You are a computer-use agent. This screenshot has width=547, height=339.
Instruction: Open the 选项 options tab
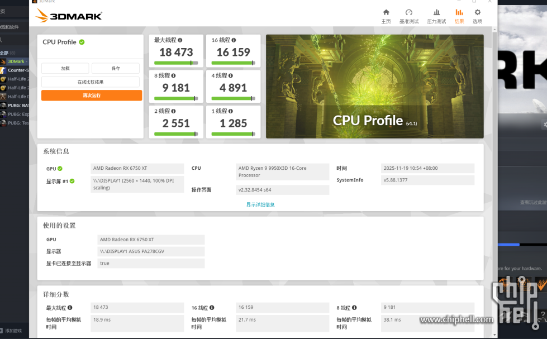(x=477, y=16)
